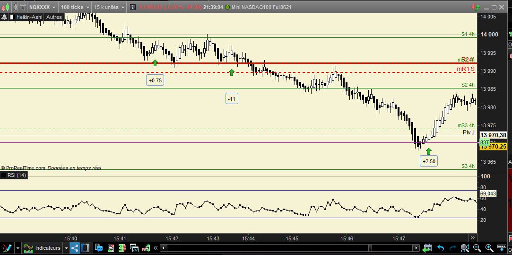Click the black-white candle color swatch

coord(12,17)
